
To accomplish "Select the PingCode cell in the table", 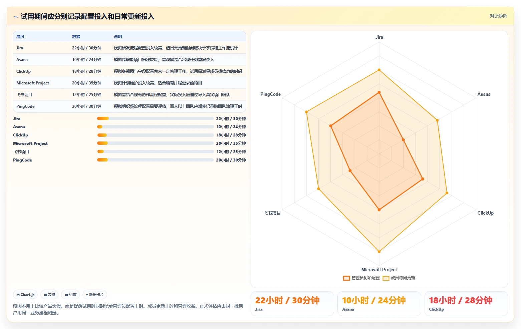I will coord(41,106).
